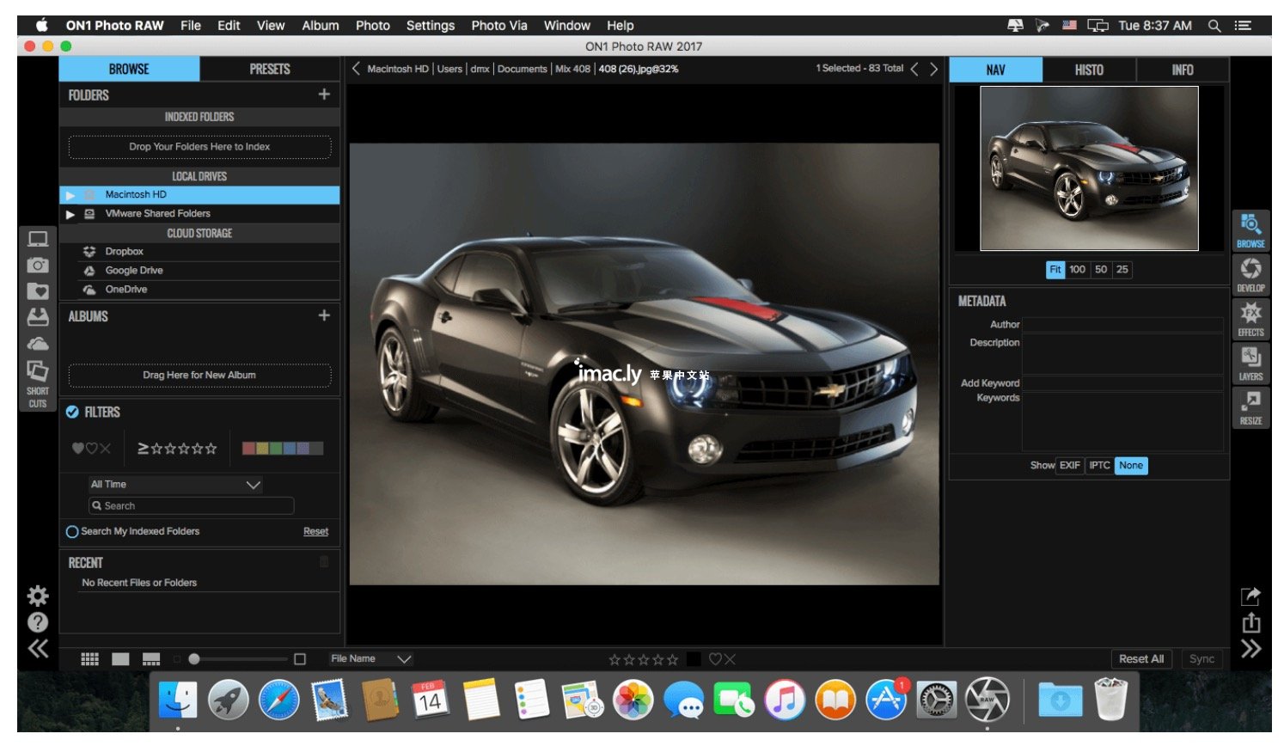The image size is (1284, 746).
Task: Open the Develop module
Action: pyautogui.click(x=1250, y=275)
